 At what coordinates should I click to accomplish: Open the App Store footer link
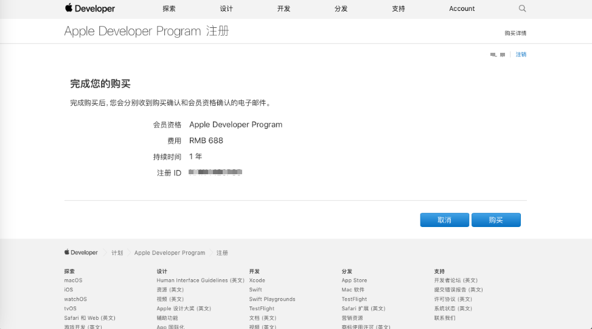[354, 280]
